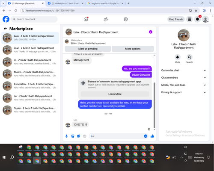This screenshot has height=171, width=214.
Task: Open the Home feed icon
Action: pyautogui.click(x=86, y=19)
